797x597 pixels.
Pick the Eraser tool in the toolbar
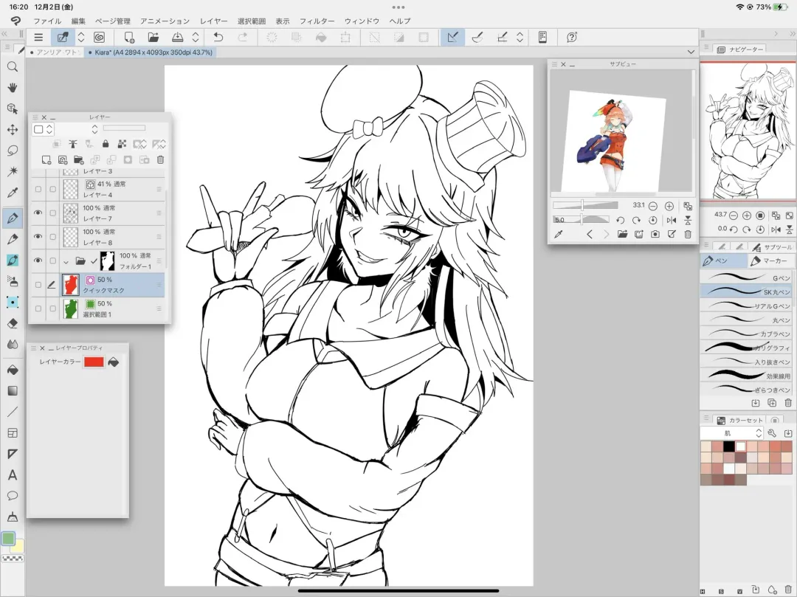13,323
